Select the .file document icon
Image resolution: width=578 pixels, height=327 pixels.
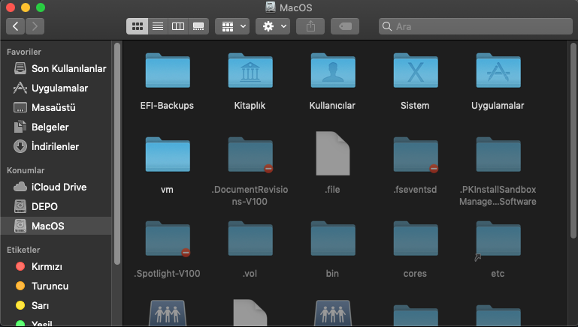[x=332, y=154]
